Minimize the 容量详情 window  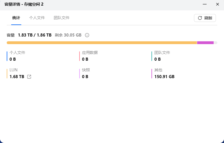point(205,4)
